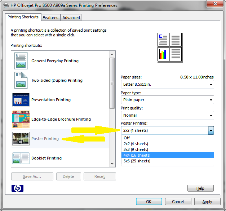Select 4x4 (16 sheets) option

[168, 155]
